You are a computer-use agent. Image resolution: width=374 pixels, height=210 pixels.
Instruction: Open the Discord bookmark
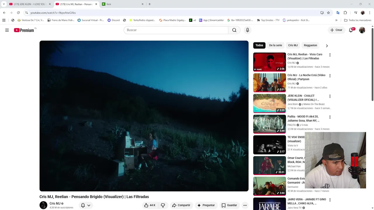coord(114,20)
